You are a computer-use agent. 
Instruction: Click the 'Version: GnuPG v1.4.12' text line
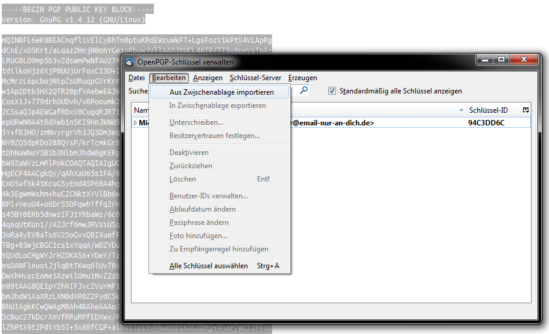click(73, 19)
